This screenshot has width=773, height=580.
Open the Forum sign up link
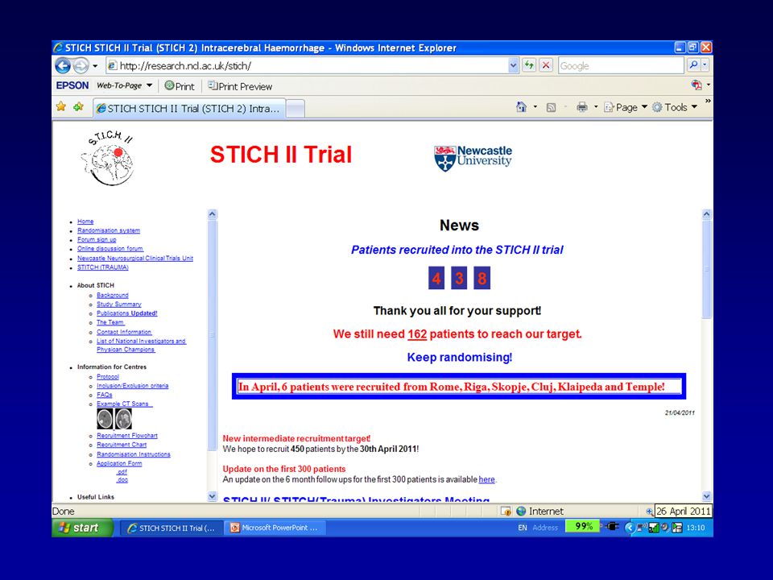pyautogui.click(x=97, y=240)
